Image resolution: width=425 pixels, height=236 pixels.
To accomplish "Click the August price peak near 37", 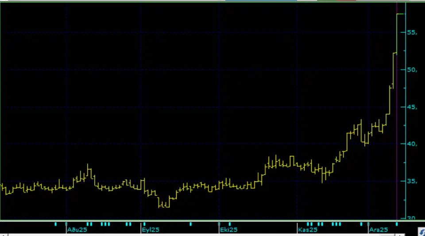I will coord(89,168).
